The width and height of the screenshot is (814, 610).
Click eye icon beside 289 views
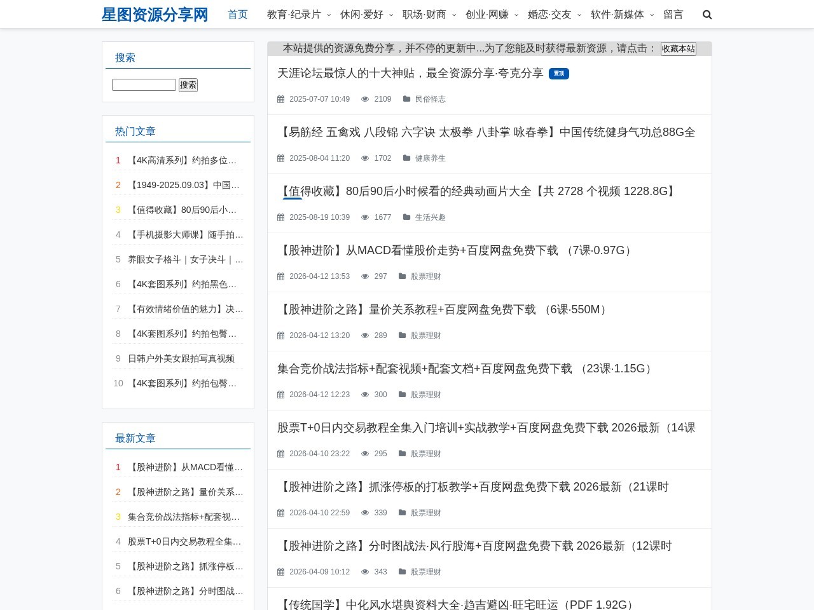pos(365,335)
